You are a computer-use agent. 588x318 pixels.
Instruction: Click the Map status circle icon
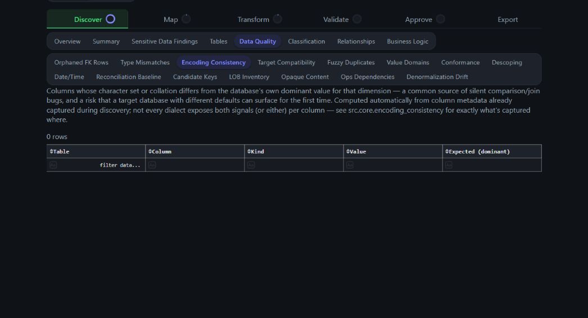pos(186,19)
